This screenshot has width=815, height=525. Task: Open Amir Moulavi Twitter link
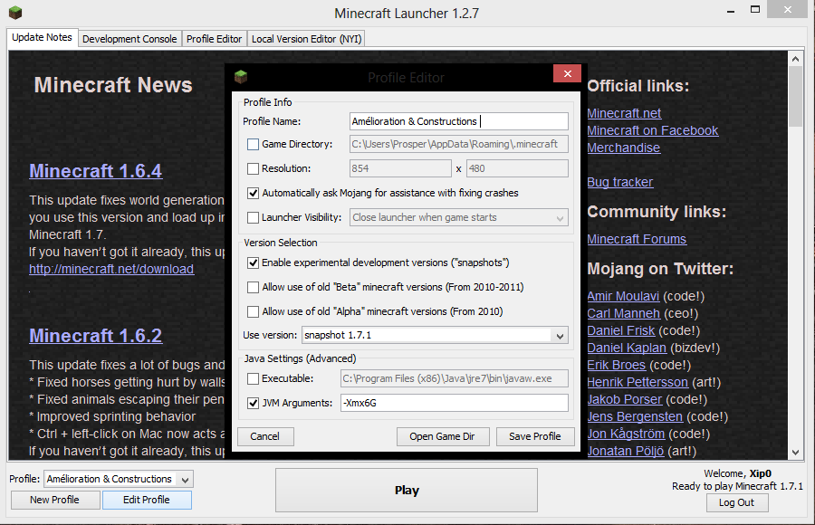(x=623, y=296)
